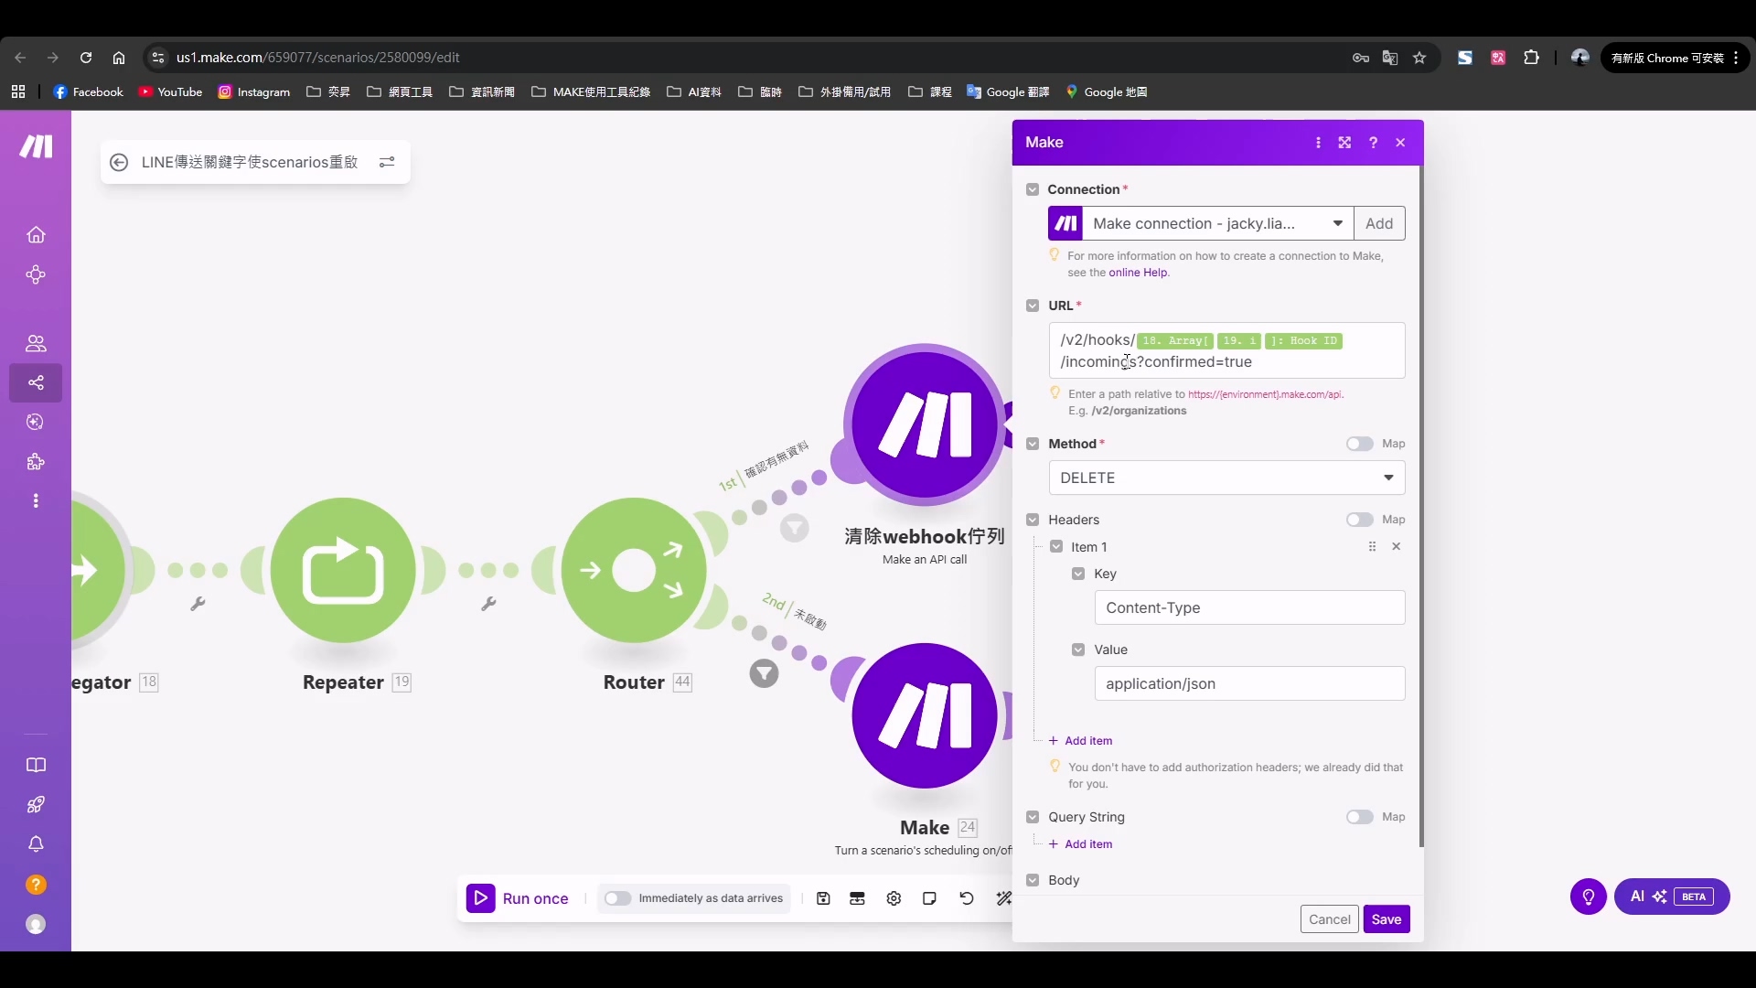Open the 資訊新聞 bookmark folder
Image resolution: width=1756 pixels, height=988 pixels.
[482, 92]
